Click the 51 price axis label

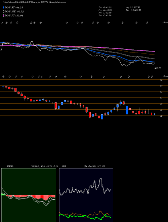coord(161,98)
